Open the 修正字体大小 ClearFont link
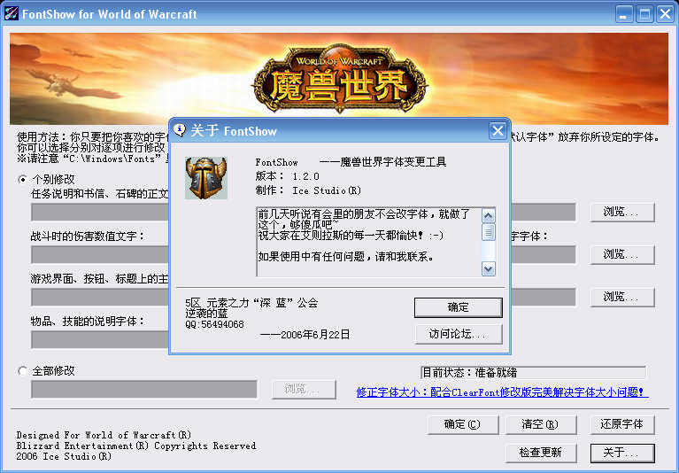 pos(502,392)
